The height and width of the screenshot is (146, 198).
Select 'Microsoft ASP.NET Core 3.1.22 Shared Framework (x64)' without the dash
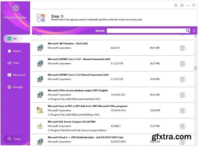point(78,75)
